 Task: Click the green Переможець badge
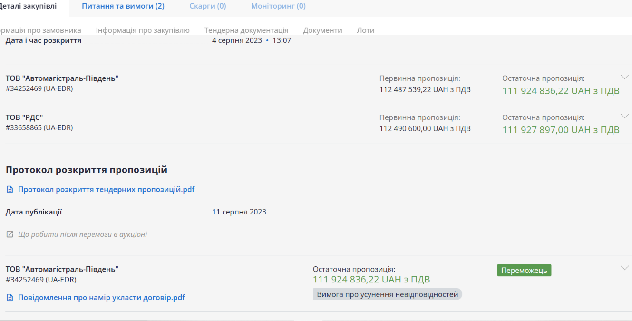point(524,270)
